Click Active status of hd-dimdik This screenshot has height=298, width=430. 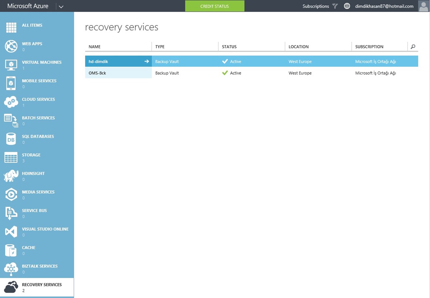(236, 61)
